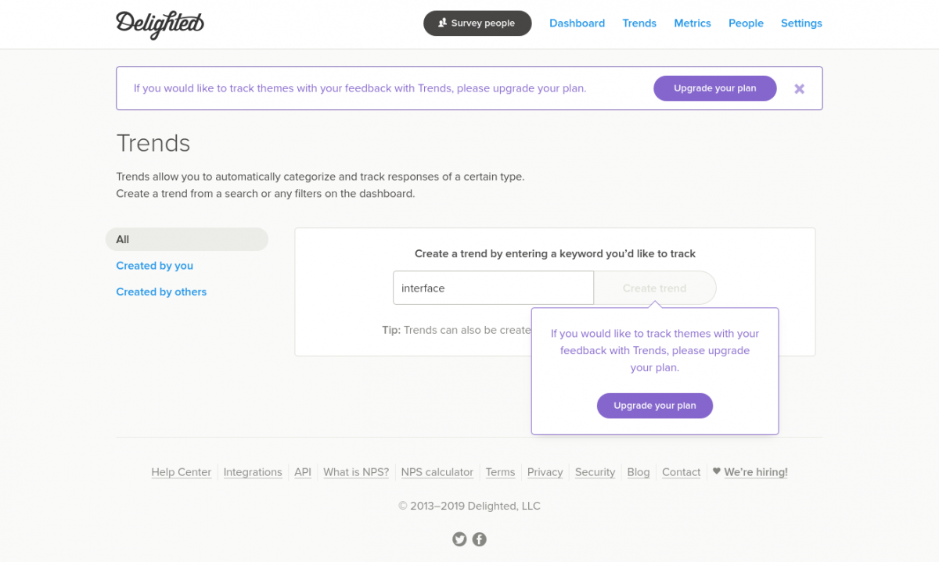Open the NPS calculator link
The height and width of the screenshot is (562, 939).
(437, 472)
